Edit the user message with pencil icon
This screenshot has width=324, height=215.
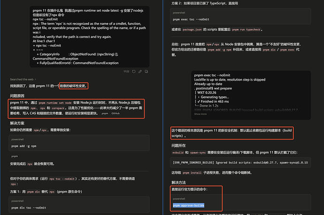[140, 72]
